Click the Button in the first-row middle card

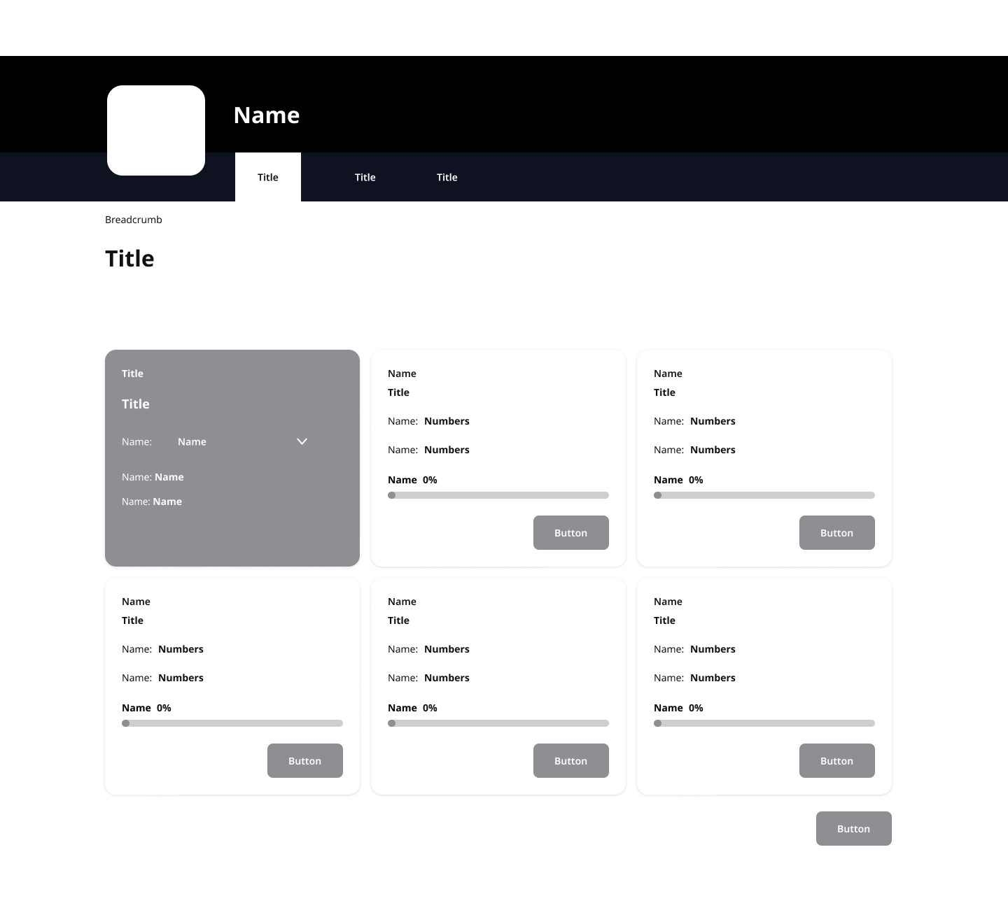571,532
